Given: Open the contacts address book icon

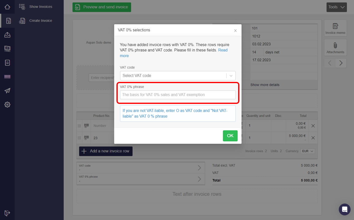Looking at the screenshot, I should tap(7, 63).
